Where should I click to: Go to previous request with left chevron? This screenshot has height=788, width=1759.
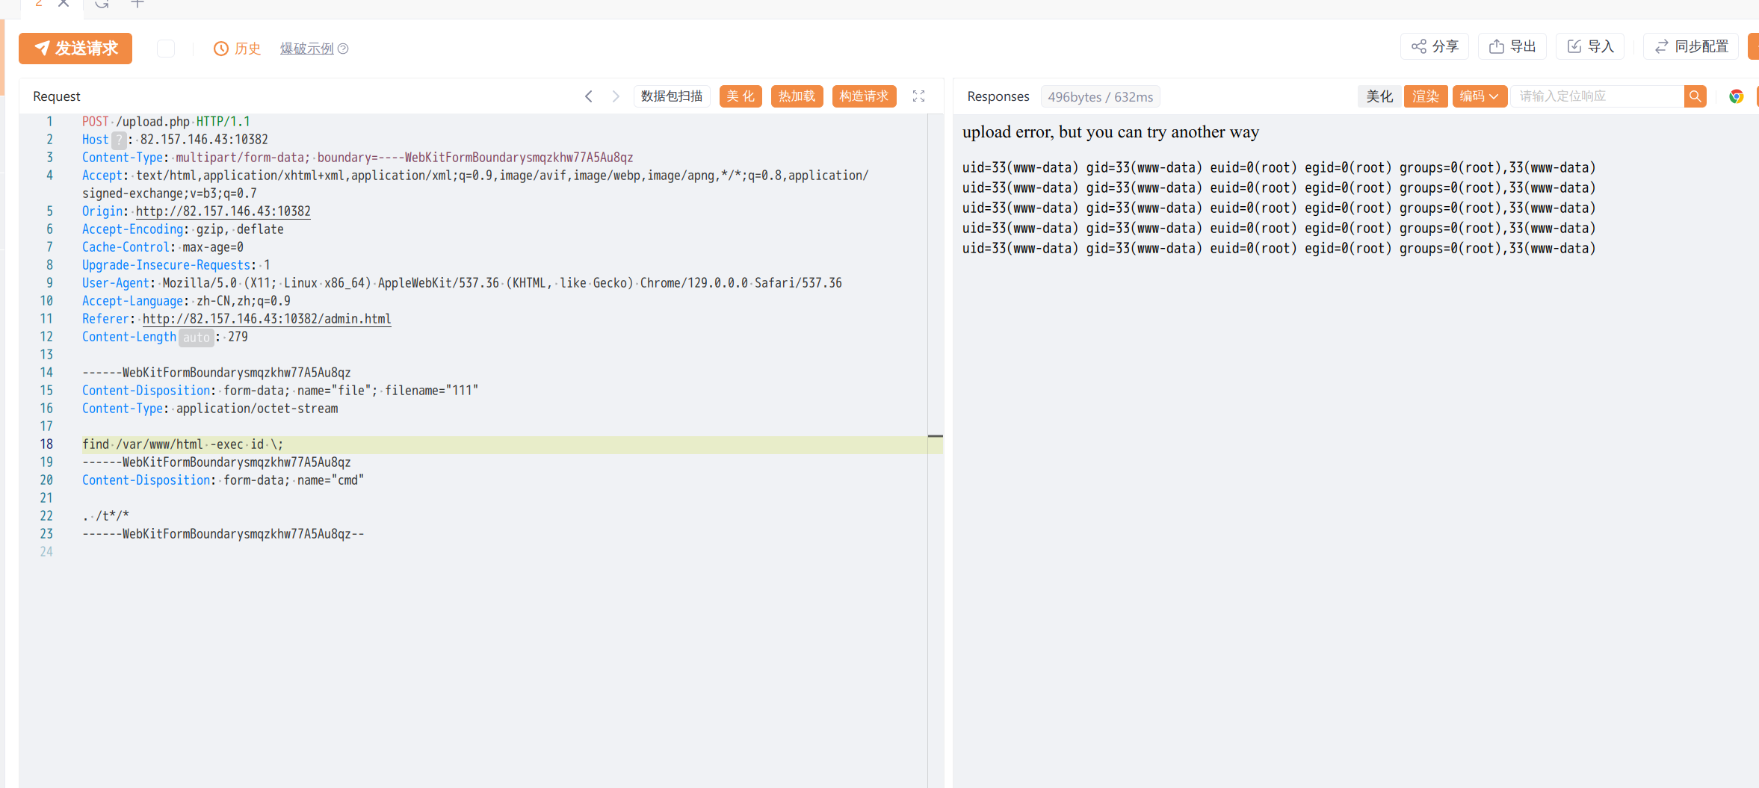(589, 96)
